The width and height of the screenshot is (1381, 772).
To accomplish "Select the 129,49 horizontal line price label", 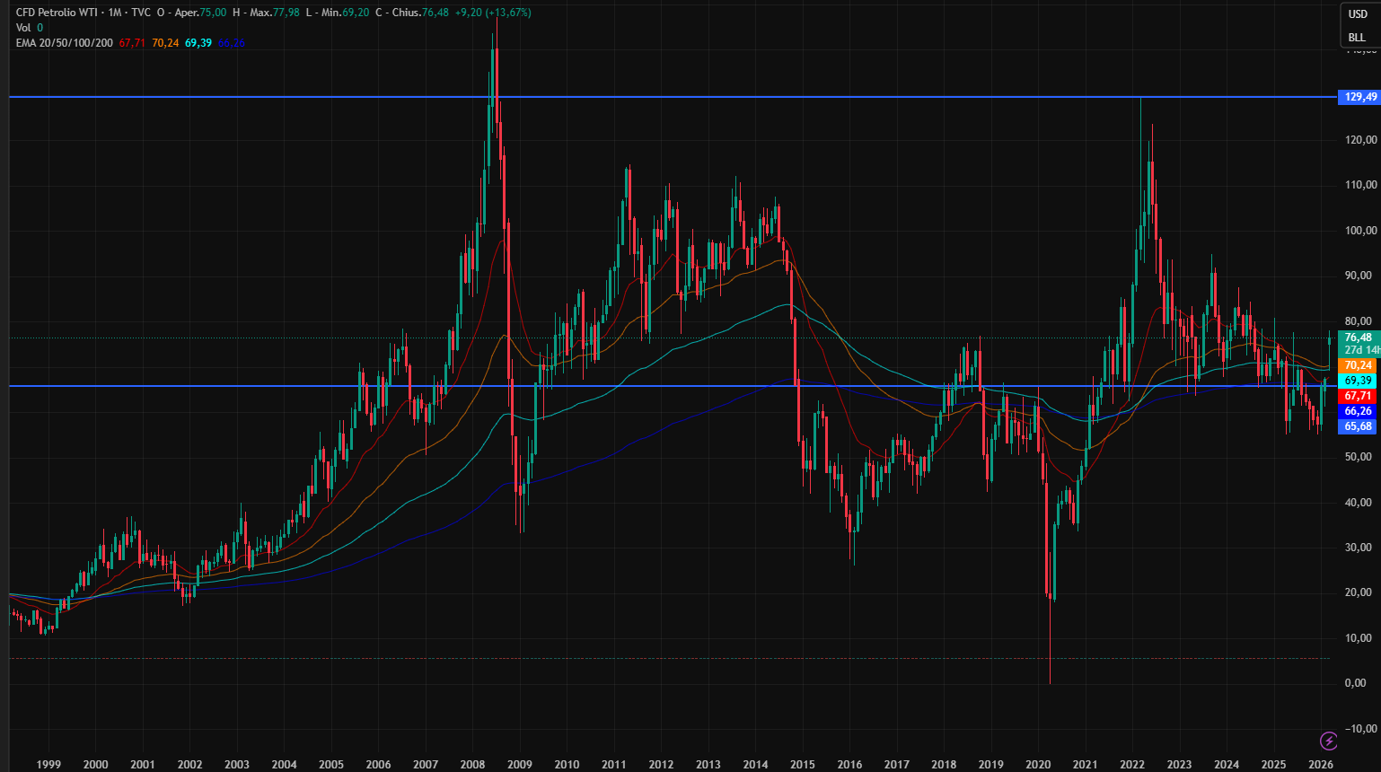I will pyautogui.click(x=1358, y=97).
